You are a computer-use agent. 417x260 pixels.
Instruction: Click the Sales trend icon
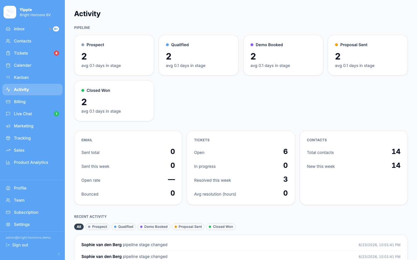8,150
